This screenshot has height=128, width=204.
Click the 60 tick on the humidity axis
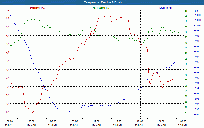186,54
